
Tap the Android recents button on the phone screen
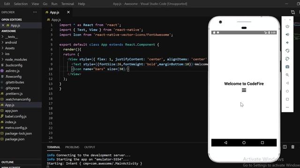[x=262, y=143]
